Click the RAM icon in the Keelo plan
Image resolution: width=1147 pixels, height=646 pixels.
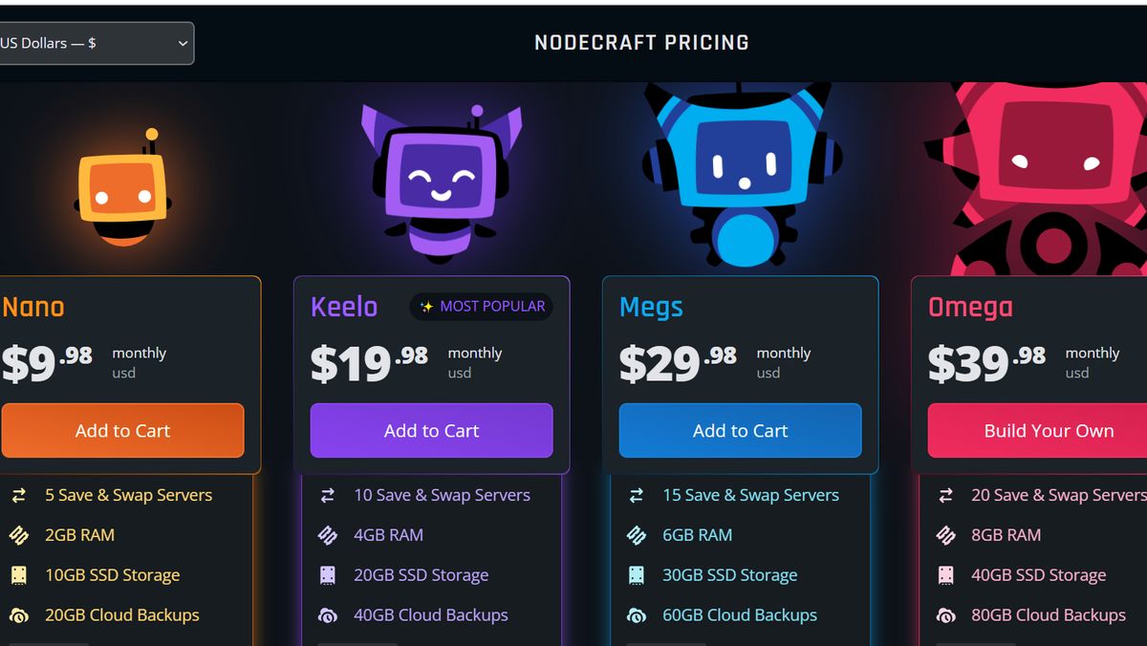click(330, 535)
